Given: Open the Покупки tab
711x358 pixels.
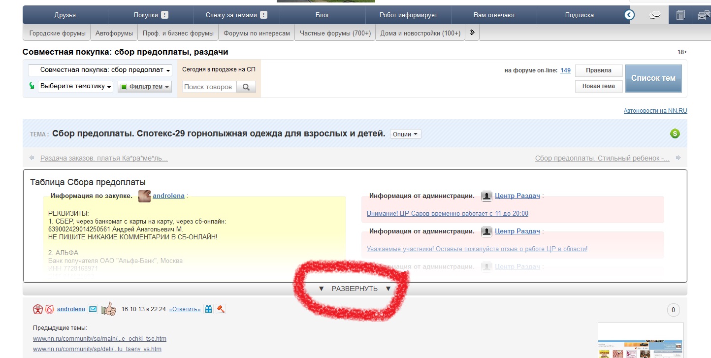Looking at the screenshot, I should [x=151, y=15].
